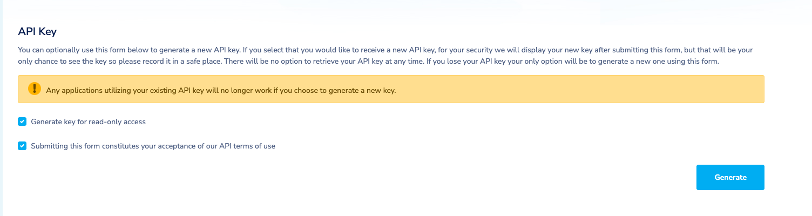Uncheck the read-only access checkbox
Screen dimensions: 812x216
click(22, 122)
